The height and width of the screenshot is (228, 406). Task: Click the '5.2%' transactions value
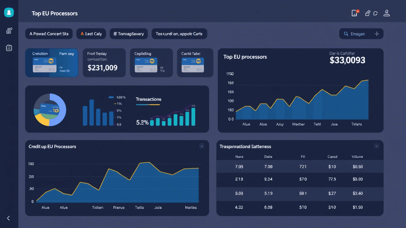pos(142,122)
